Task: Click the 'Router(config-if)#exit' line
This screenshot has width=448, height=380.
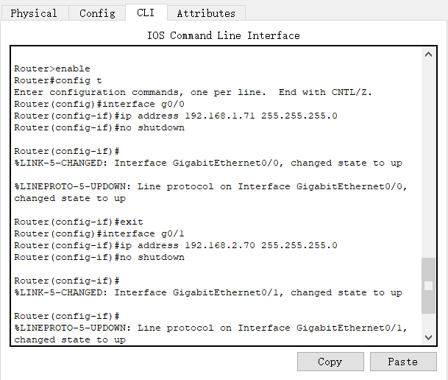Action: (79, 222)
